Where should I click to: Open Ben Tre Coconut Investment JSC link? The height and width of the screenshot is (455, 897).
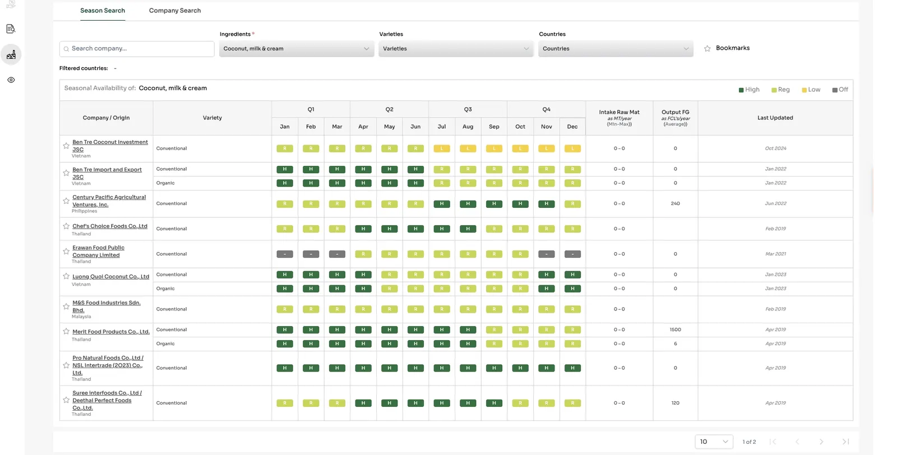[x=110, y=146]
